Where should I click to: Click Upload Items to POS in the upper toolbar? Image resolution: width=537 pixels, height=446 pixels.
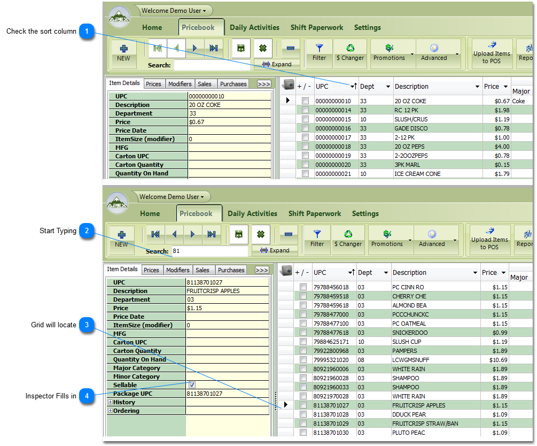(x=492, y=53)
